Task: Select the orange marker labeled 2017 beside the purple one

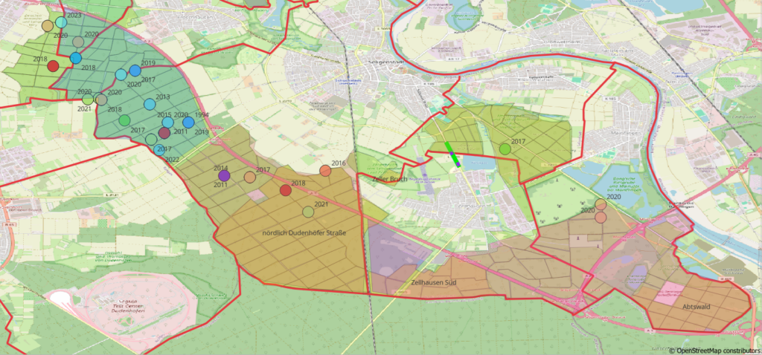Action: click(250, 177)
